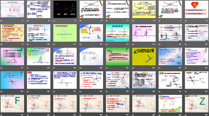Click the animation star under slide 8

[x=186, y=21]
